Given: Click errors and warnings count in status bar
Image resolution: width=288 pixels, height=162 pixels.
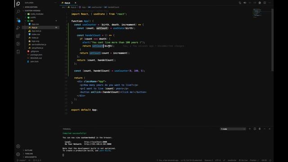Looking at the screenshot, I should pos(37,160).
